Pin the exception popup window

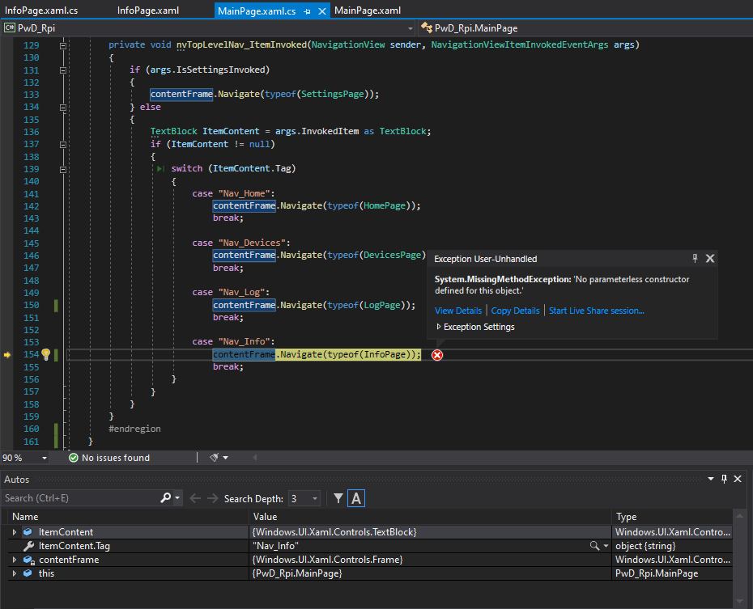point(695,259)
